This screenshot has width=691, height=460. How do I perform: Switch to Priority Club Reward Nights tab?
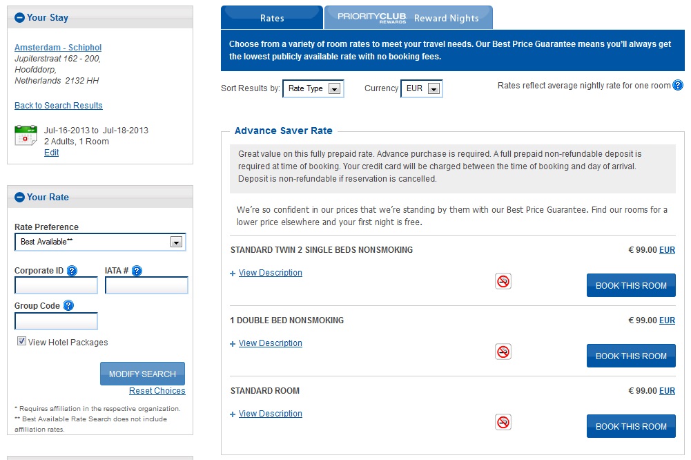pyautogui.click(x=408, y=18)
